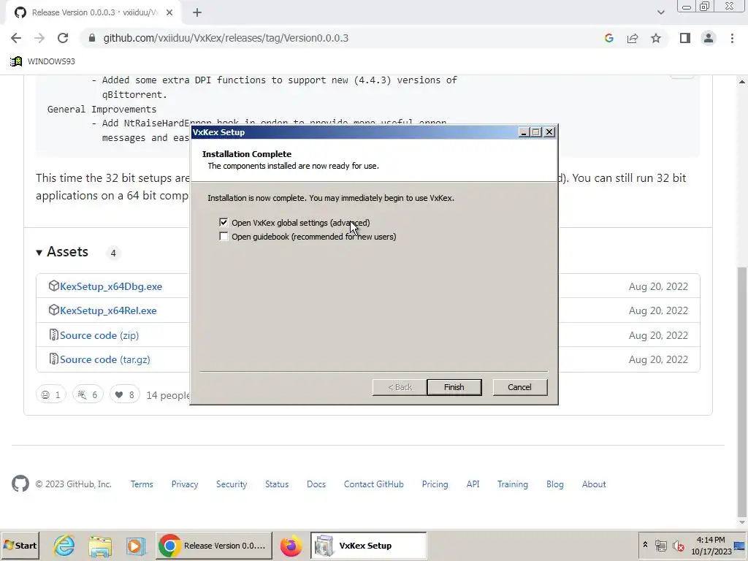This screenshot has height=561, width=748.
Task: Click KexSetup_x64Dbg.exe package icon
Action: 53,286
